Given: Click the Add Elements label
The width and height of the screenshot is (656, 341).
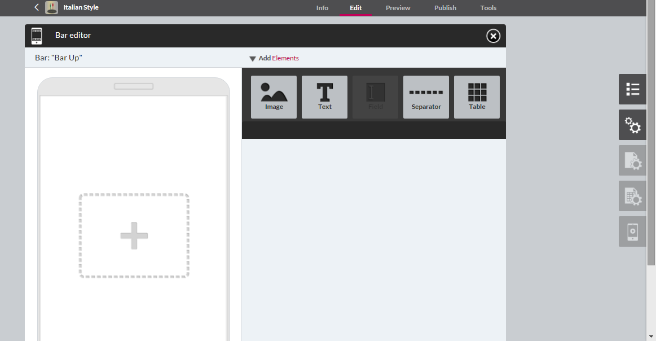Looking at the screenshot, I should [279, 58].
